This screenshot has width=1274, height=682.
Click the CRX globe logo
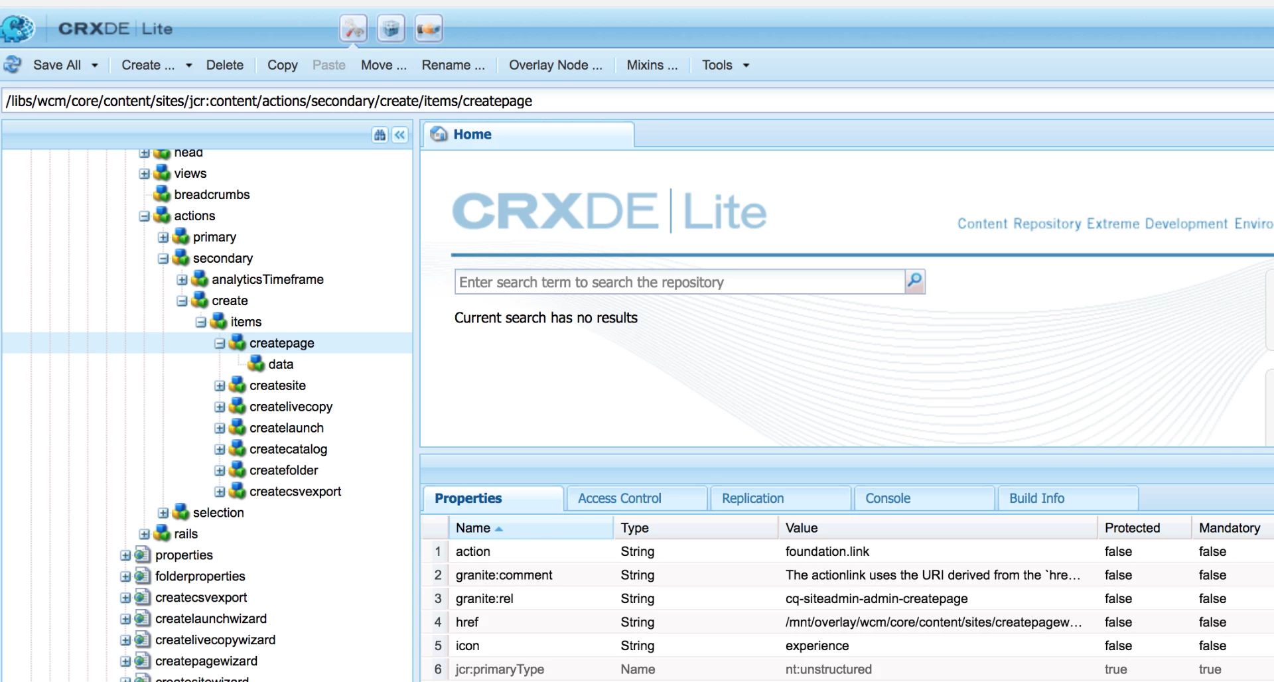coord(18,29)
